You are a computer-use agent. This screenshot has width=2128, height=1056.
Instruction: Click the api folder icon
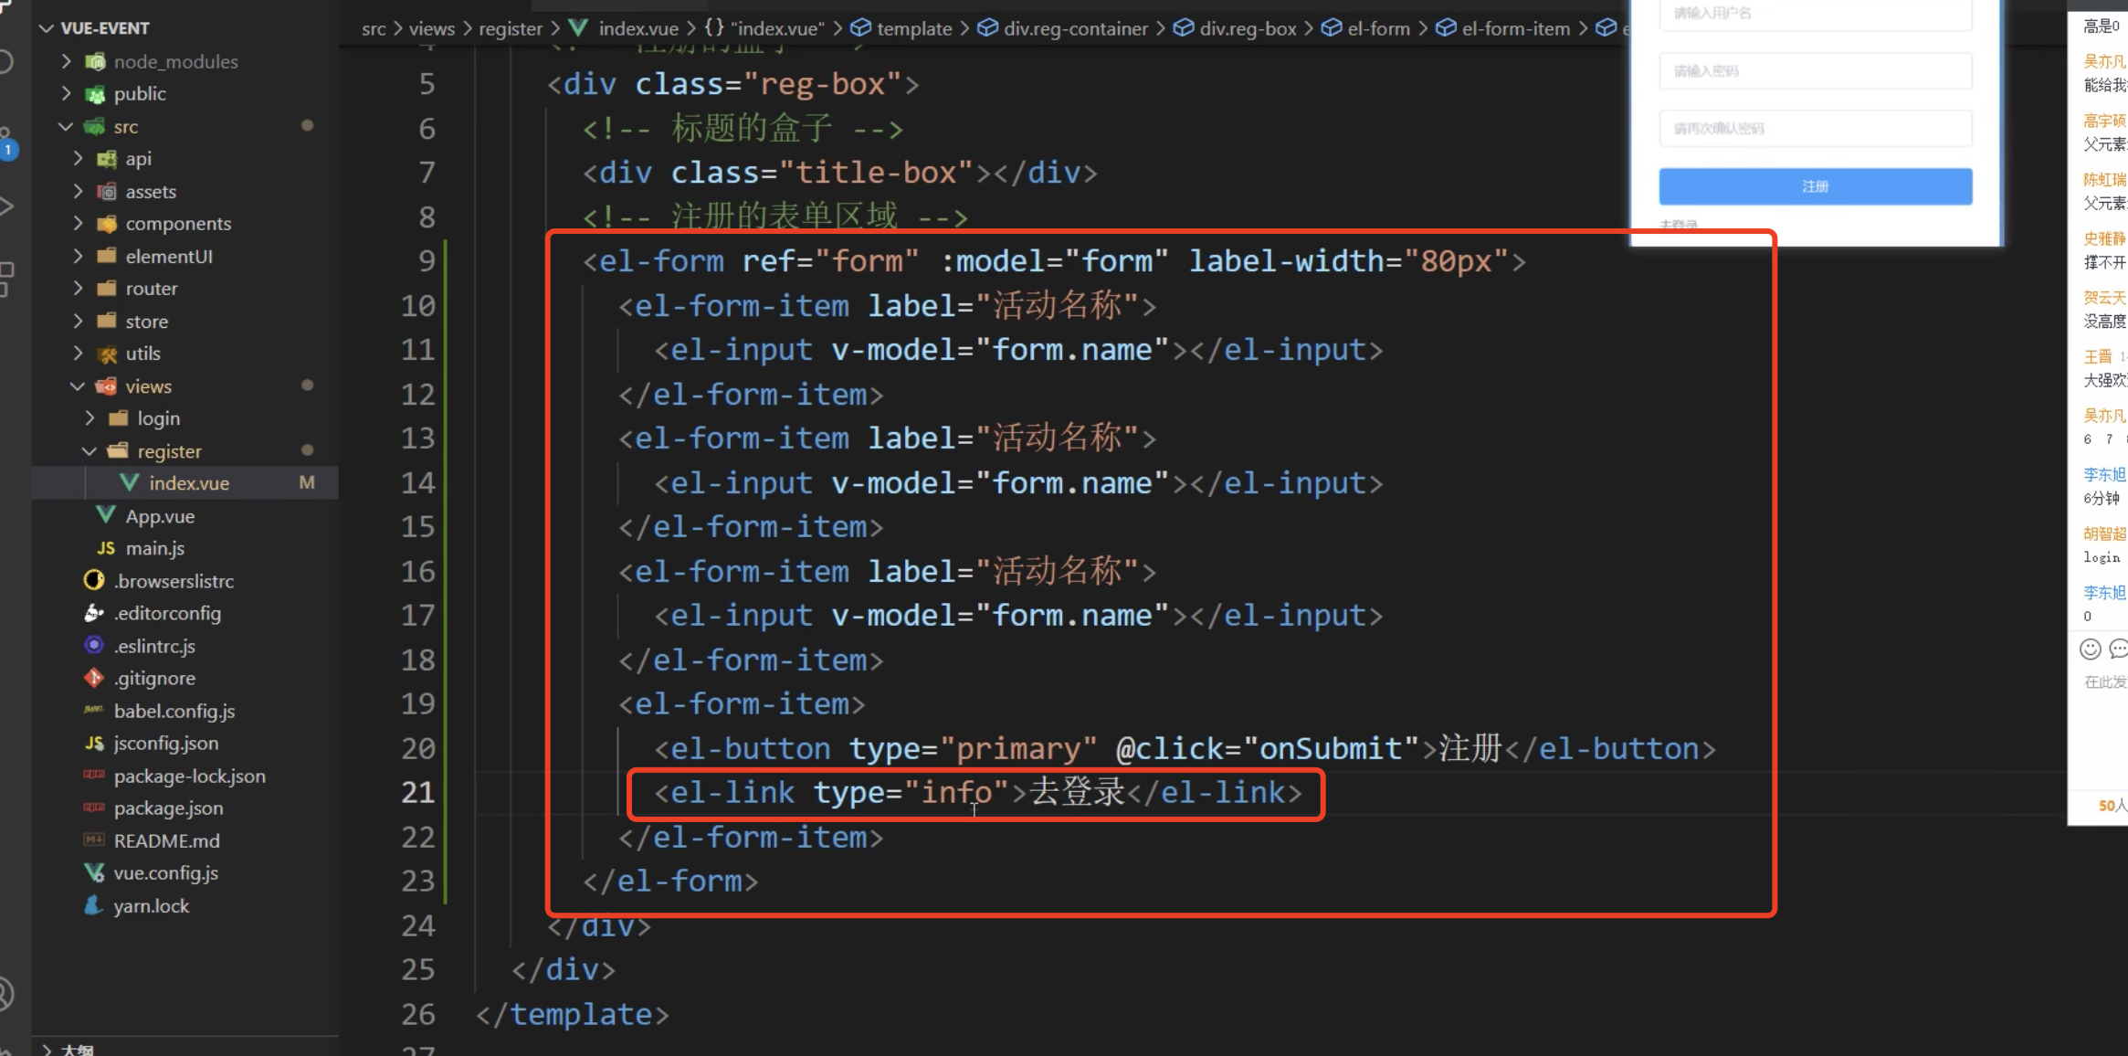106,159
